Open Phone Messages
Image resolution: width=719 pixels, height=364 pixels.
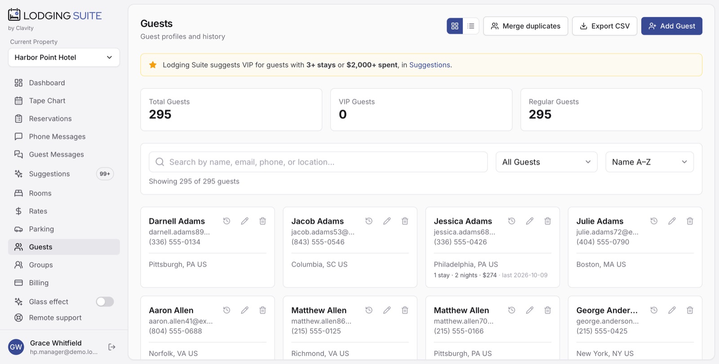(64, 137)
